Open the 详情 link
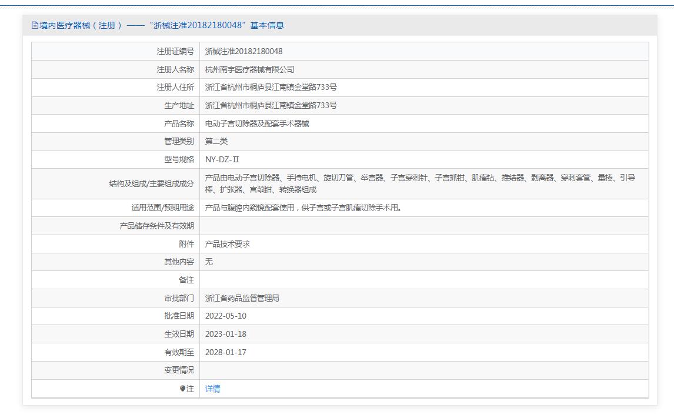 pos(212,389)
